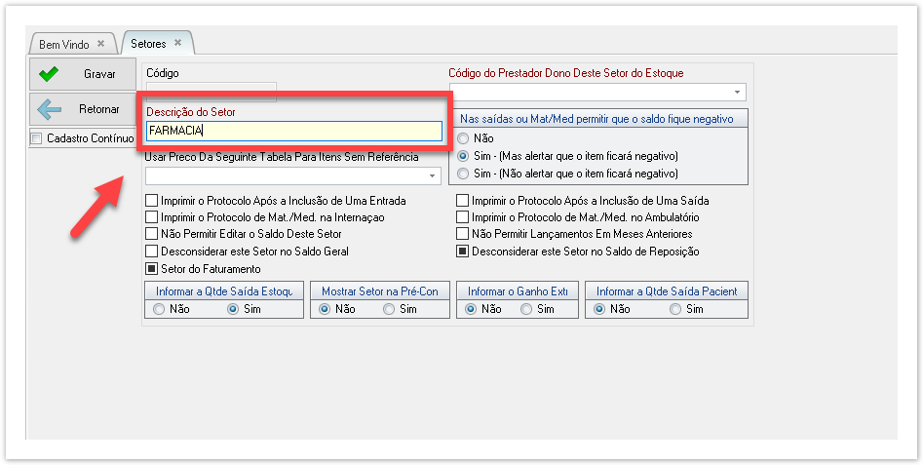The image size is (923, 465).
Task: Check Não Permitir Editar o Saldo Deste Setor
Action: (151, 234)
